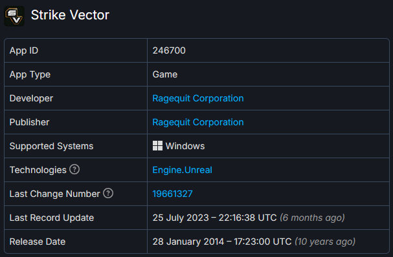Image resolution: width=393 pixels, height=257 pixels.
Task: Click the Last Change Number help icon
Action: [108, 193]
